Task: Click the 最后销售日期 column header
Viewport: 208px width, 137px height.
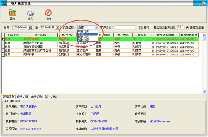Action: (x=189, y=35)
